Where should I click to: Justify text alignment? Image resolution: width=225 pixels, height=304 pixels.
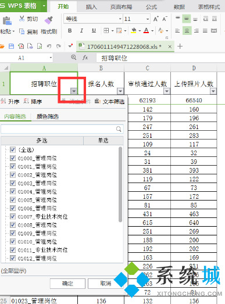[x=205, y=31]
